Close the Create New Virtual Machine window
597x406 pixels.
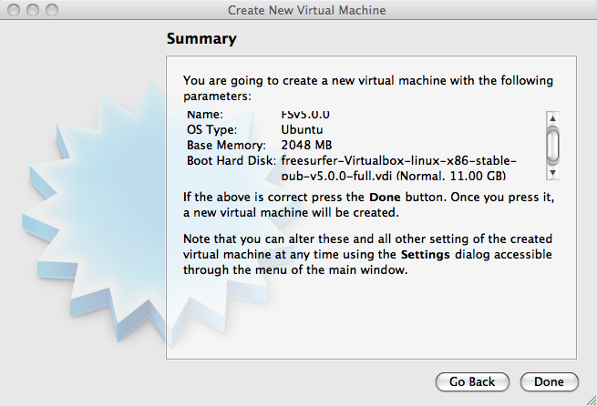[x=13, y=10]
